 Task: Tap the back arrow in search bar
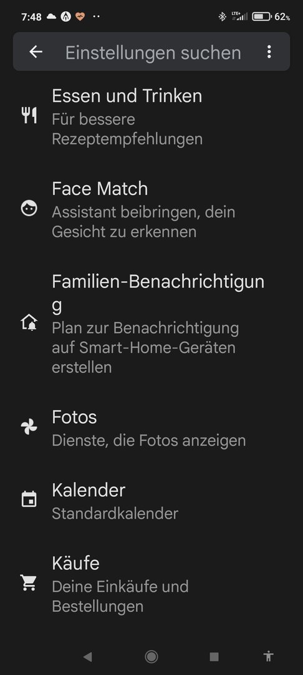36,52
